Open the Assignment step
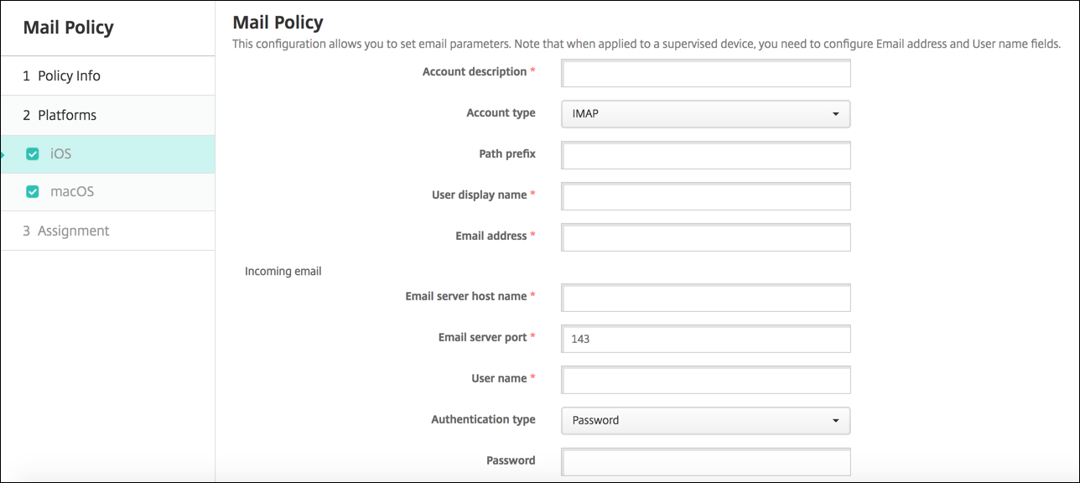1080x483 pixels. coord(73,231)
